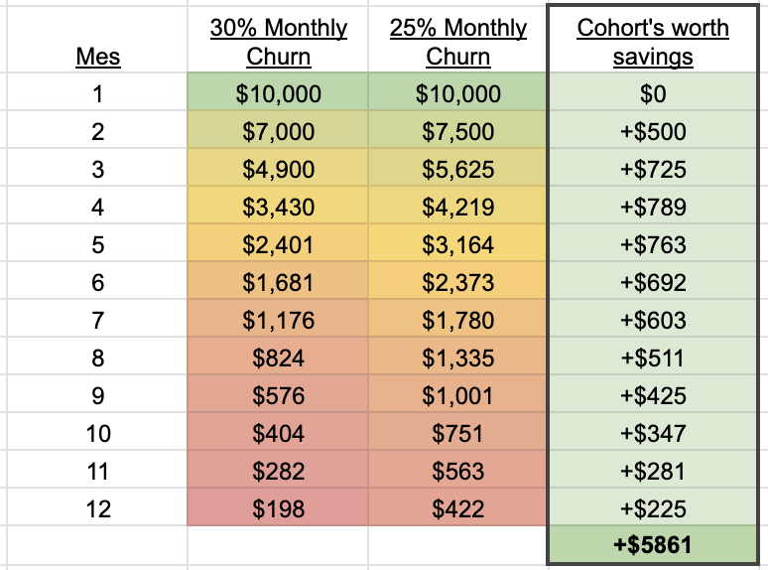Click the $7,000 cell in month 2

[x=277, y=132]
